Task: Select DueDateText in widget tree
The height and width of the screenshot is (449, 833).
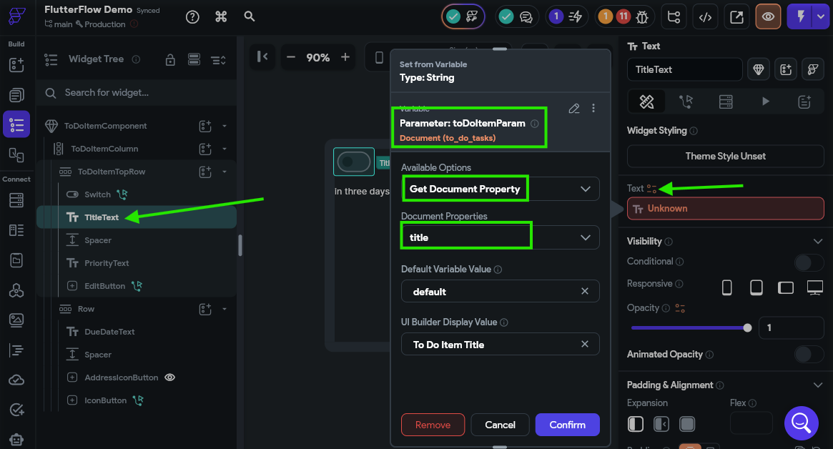Action: (109, 332)
